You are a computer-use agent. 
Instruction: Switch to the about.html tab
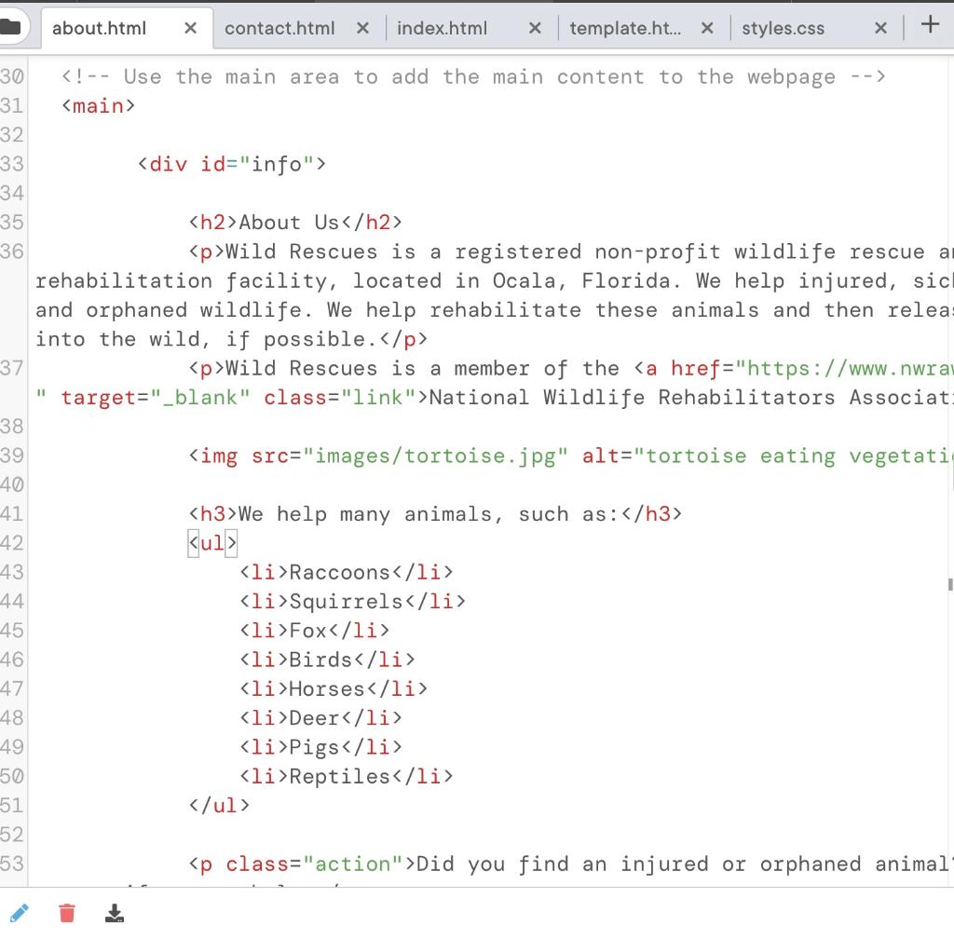click(x=99, y=28)
